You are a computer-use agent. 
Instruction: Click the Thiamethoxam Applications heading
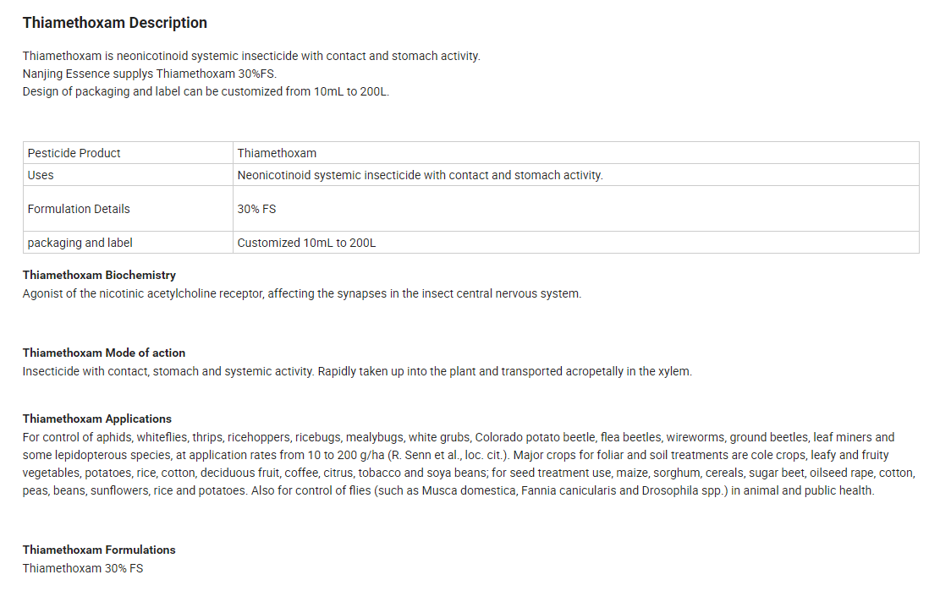point(97,419)
